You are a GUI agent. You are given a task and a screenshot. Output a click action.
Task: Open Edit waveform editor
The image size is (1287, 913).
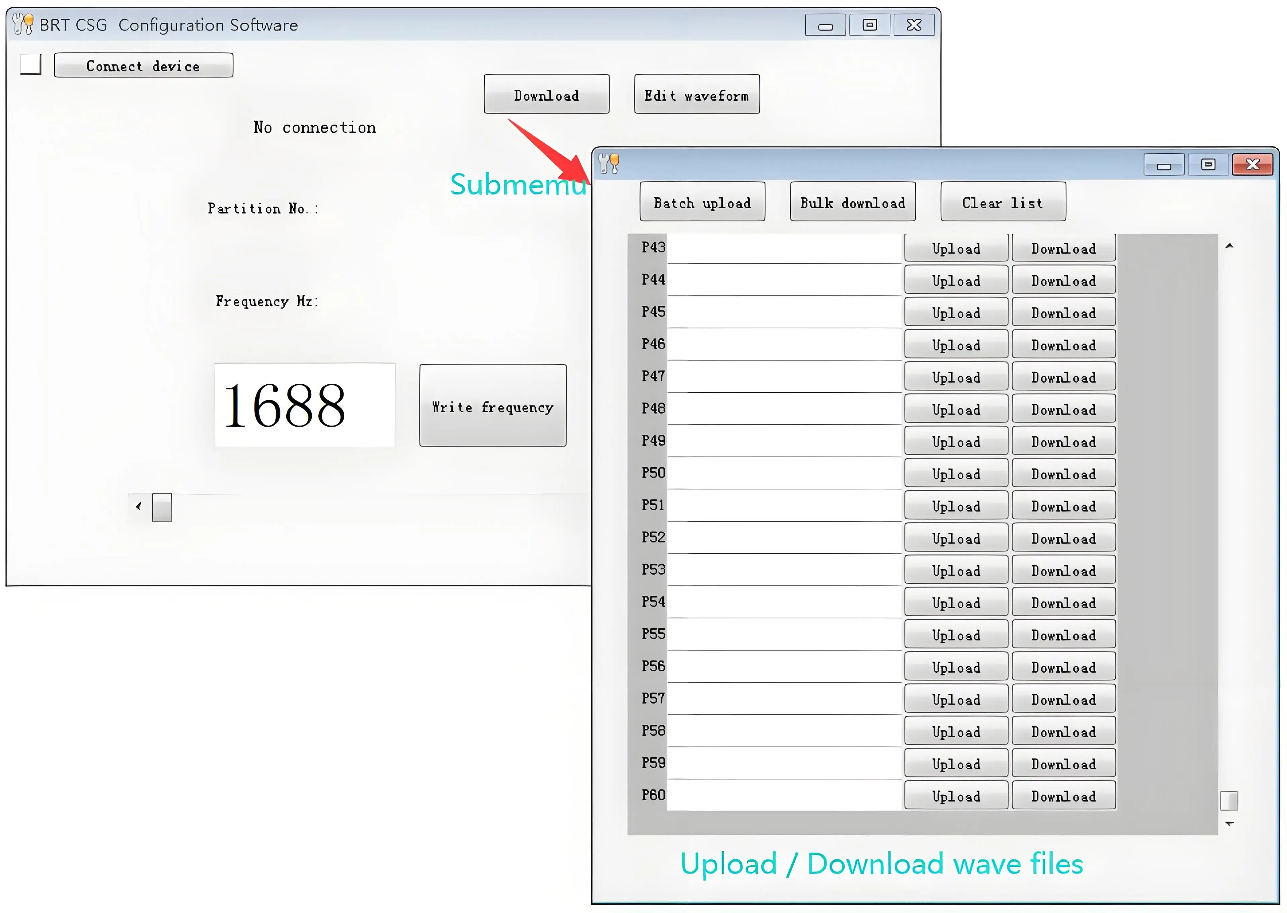point(696,94)
